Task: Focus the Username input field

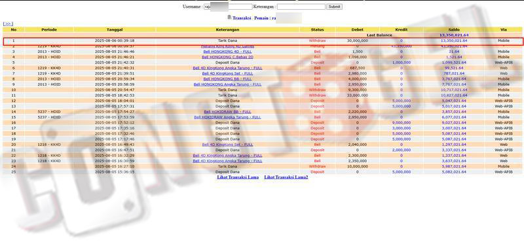Action: (228, 7)
